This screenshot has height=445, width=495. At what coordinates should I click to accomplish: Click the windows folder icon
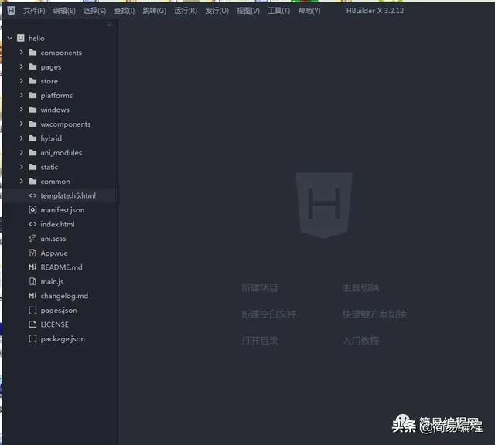[x=32, y=110]
